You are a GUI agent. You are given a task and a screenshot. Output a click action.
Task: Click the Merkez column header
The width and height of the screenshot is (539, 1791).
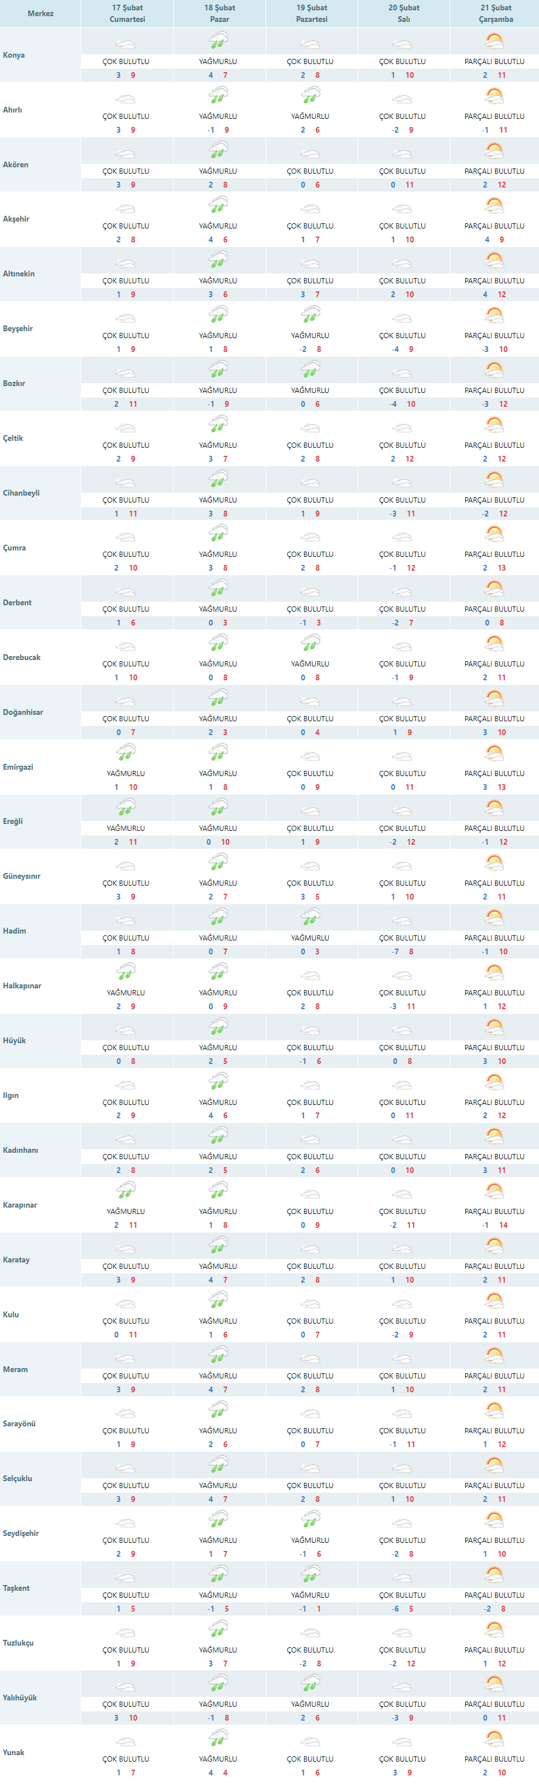click(x=40, y=13)
